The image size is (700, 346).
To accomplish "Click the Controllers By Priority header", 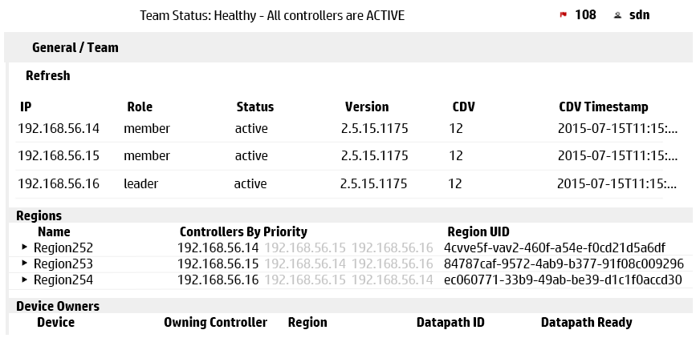I will pos(243,232).
